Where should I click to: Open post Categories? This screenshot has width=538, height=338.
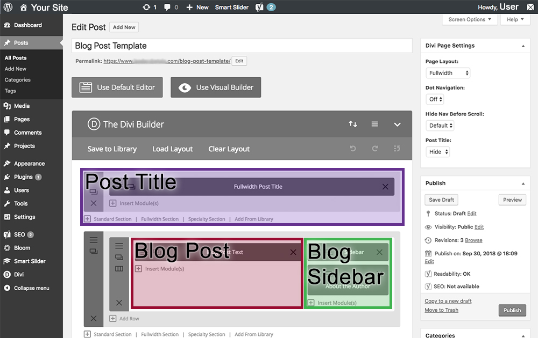(x=18, y=80)
